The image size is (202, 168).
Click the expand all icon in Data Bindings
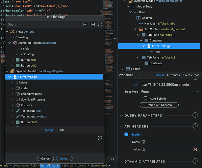(x=93, y=24)
